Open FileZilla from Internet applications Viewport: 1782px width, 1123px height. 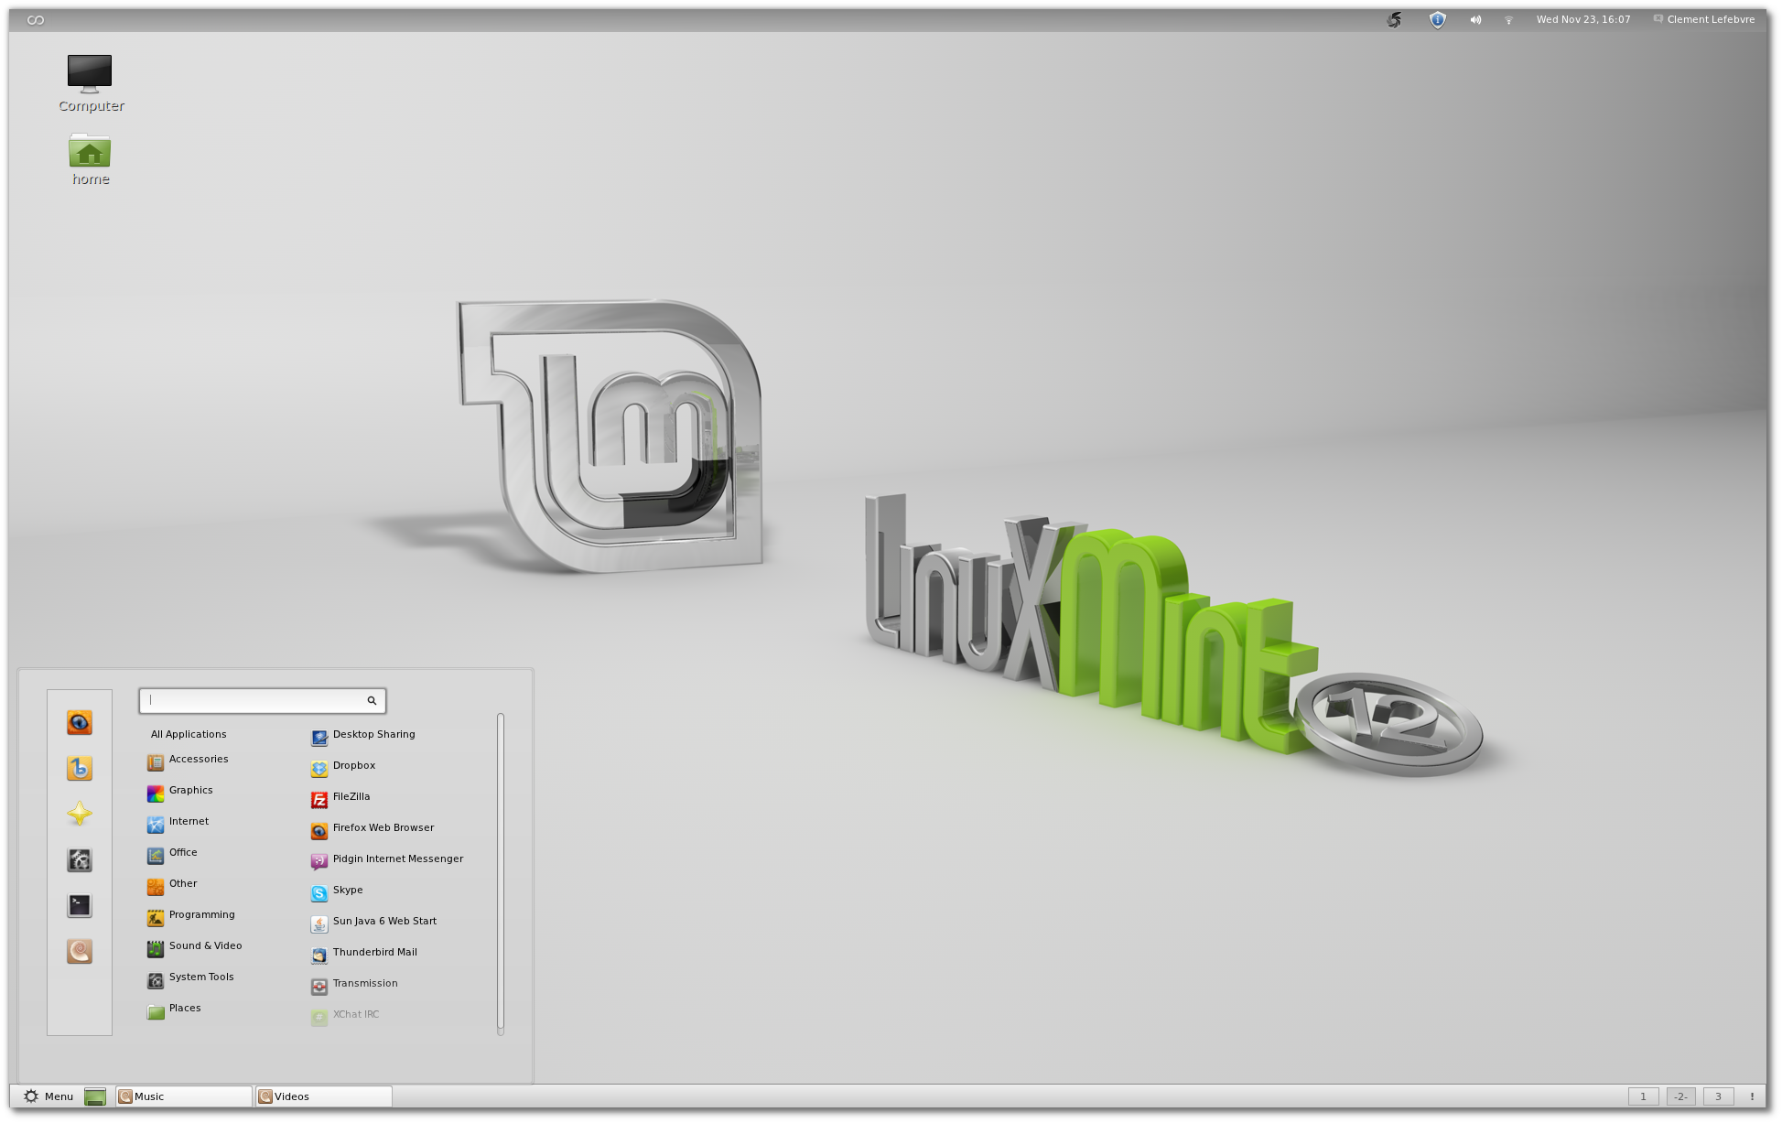(x=351, y=795)
